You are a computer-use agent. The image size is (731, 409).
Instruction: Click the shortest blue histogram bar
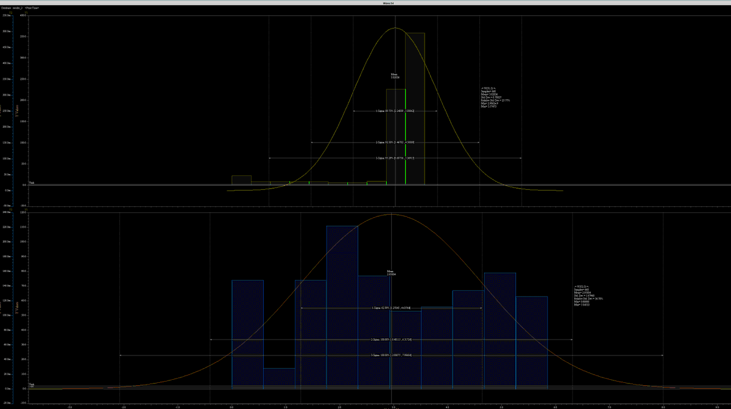click(279, 378)
